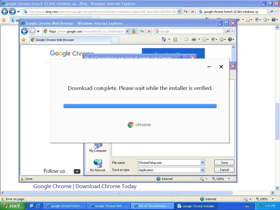Image resolution: width=280 pixels, height=210 pixels.
Task: Search with Google magnifier button
Action: click(x=228, y=31)
